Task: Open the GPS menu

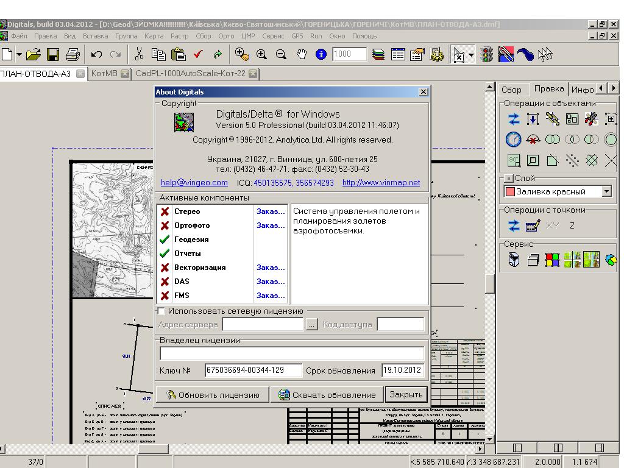Action: coord(297,36)
